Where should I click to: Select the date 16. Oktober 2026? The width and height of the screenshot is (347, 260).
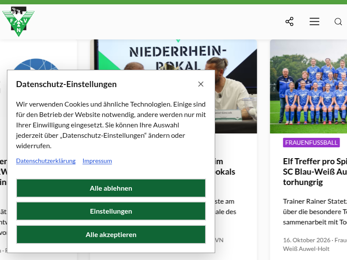tap(307, 240)
